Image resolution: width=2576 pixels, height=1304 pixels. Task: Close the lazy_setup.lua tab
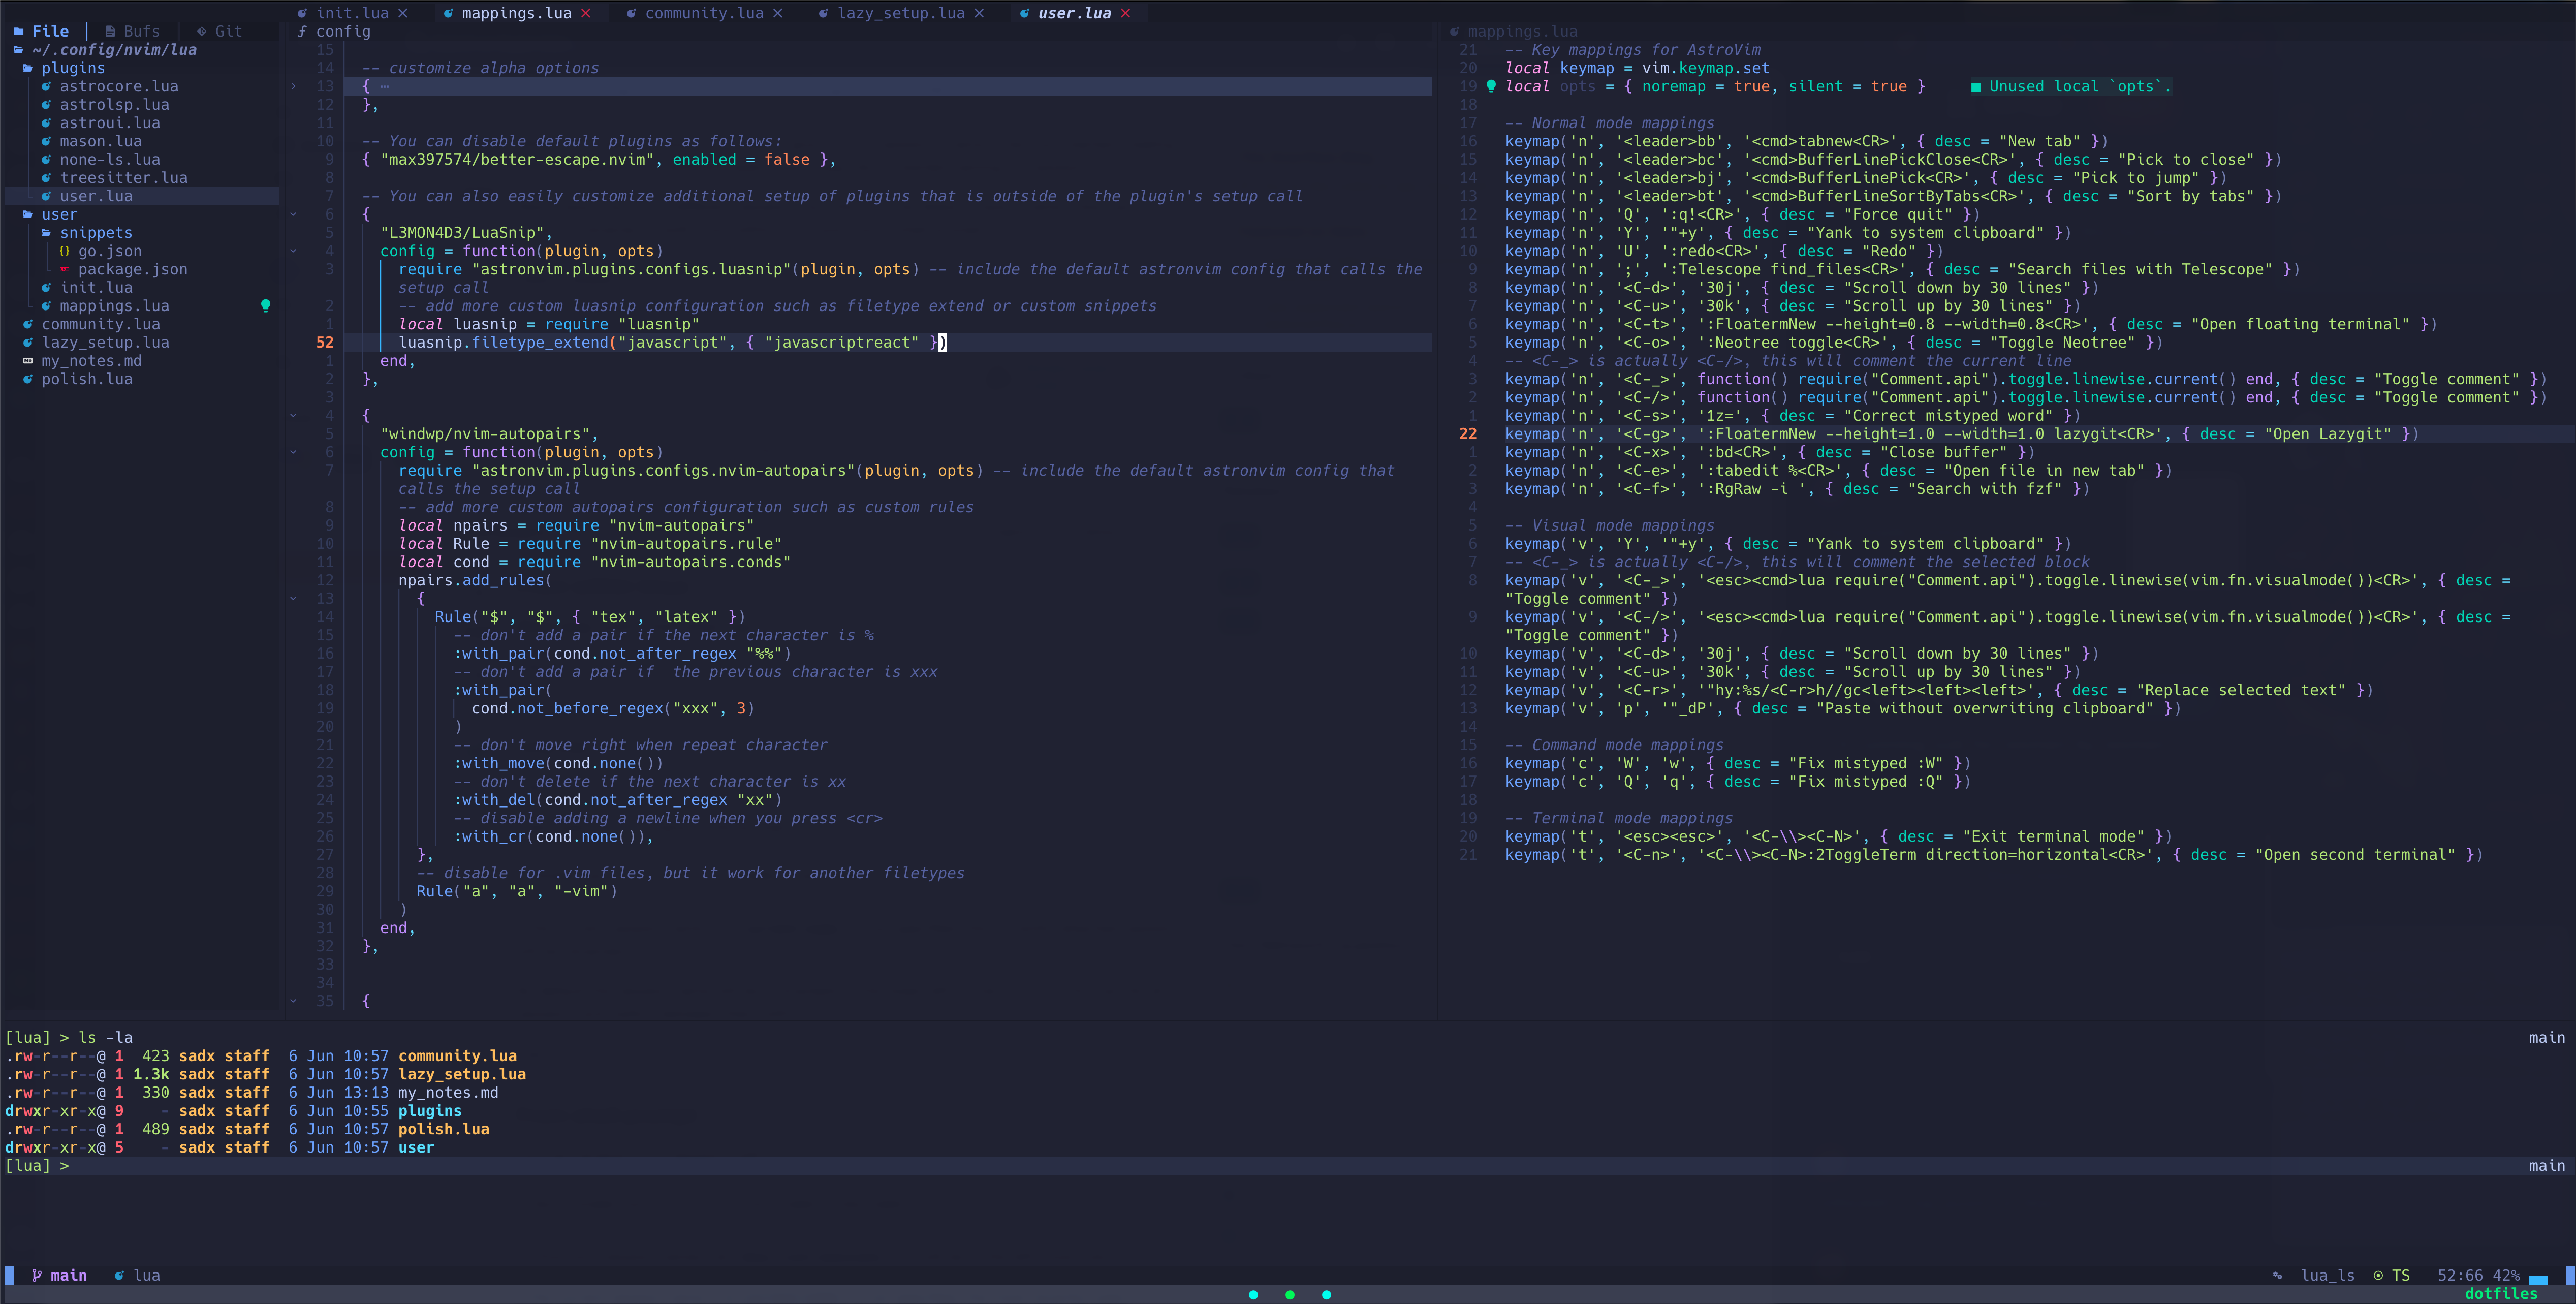pos(979,13)
